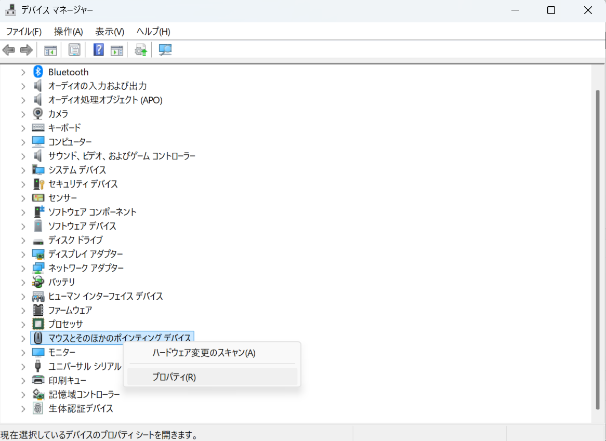The image size is (606, 441).
Task: Expand the ネットワーク アダプター node
Action: click(23, 268)
